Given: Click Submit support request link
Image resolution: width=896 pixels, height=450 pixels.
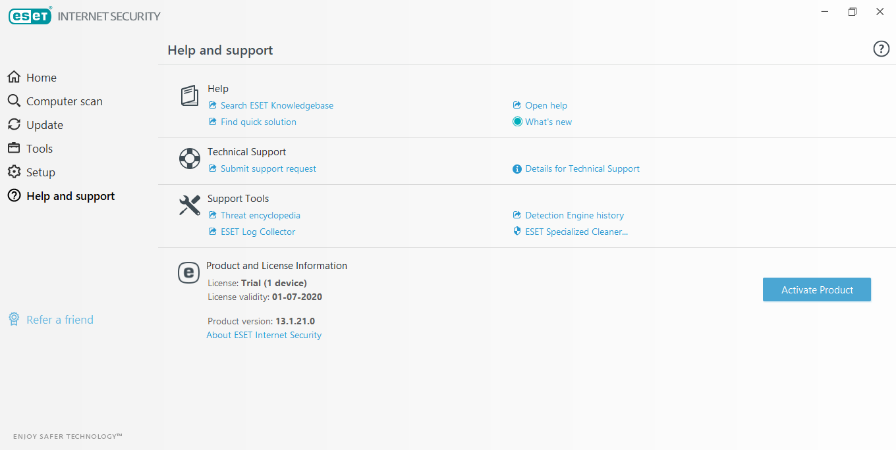Looking at the screenshot, I should (x=268, y=168).
